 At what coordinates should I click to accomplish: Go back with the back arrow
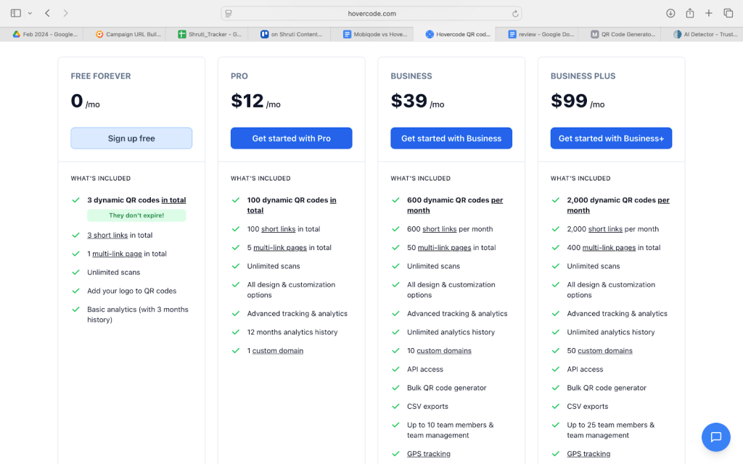click(x=47, y=13)
